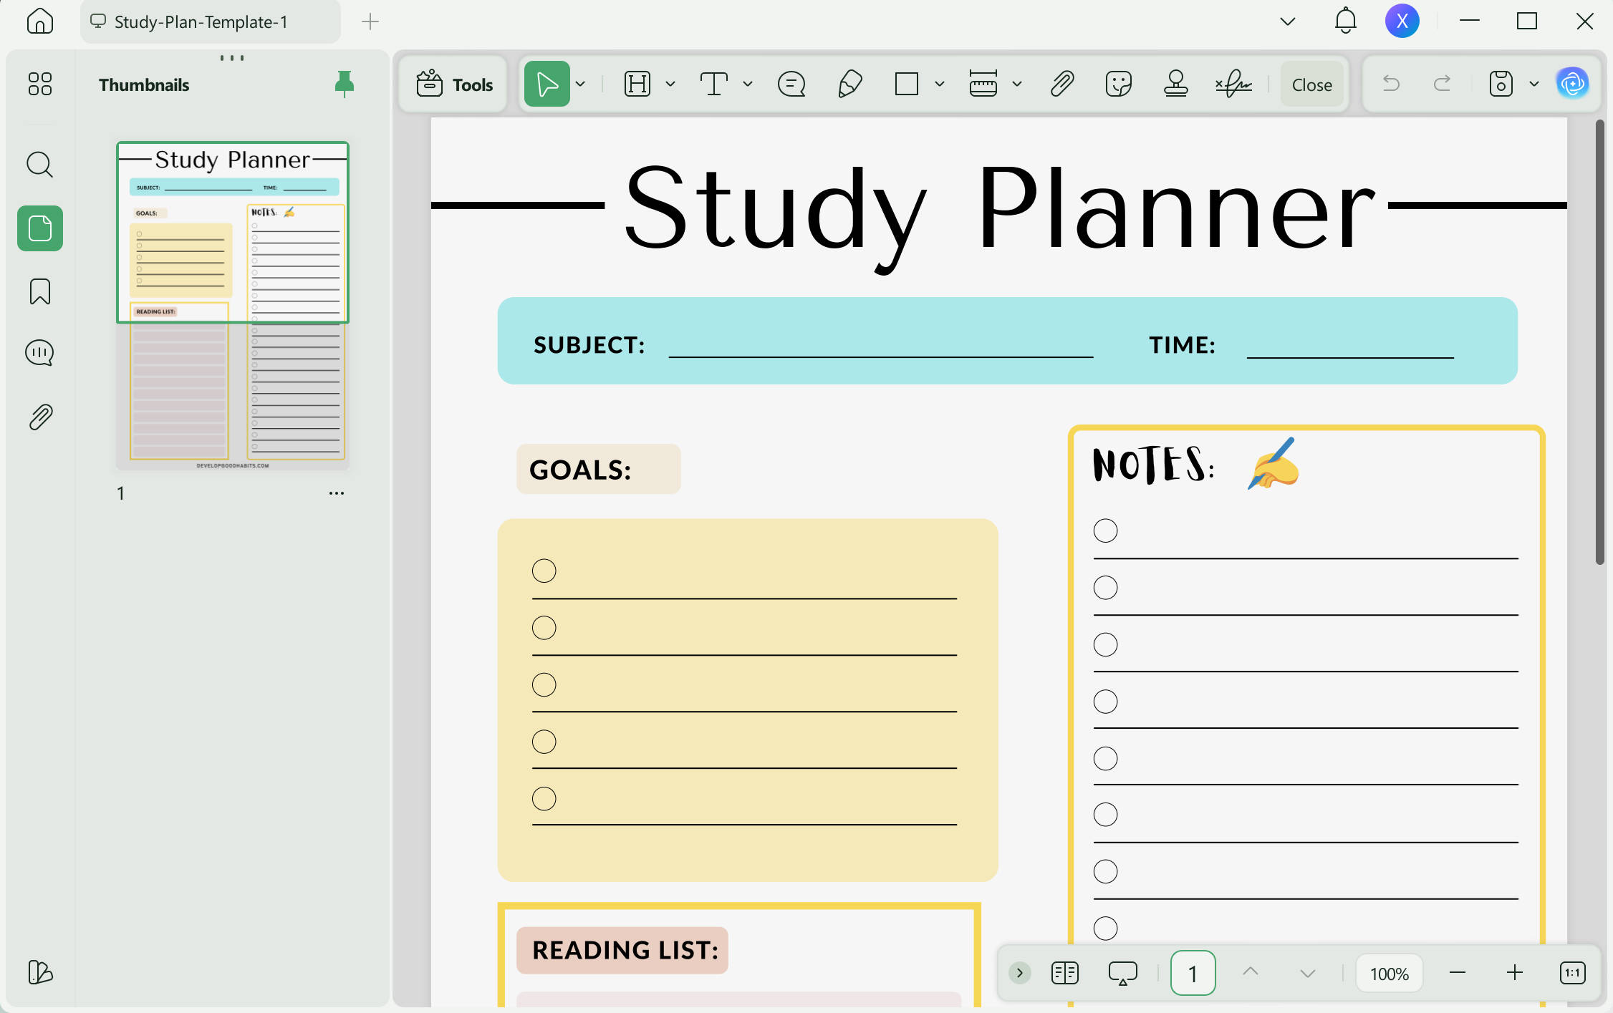Click the page number input field
This screenshot has width=1613, height=1013.
pos(1193,973)
